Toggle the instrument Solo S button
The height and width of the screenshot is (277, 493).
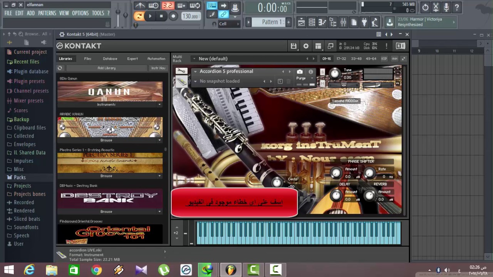point(322,72)
